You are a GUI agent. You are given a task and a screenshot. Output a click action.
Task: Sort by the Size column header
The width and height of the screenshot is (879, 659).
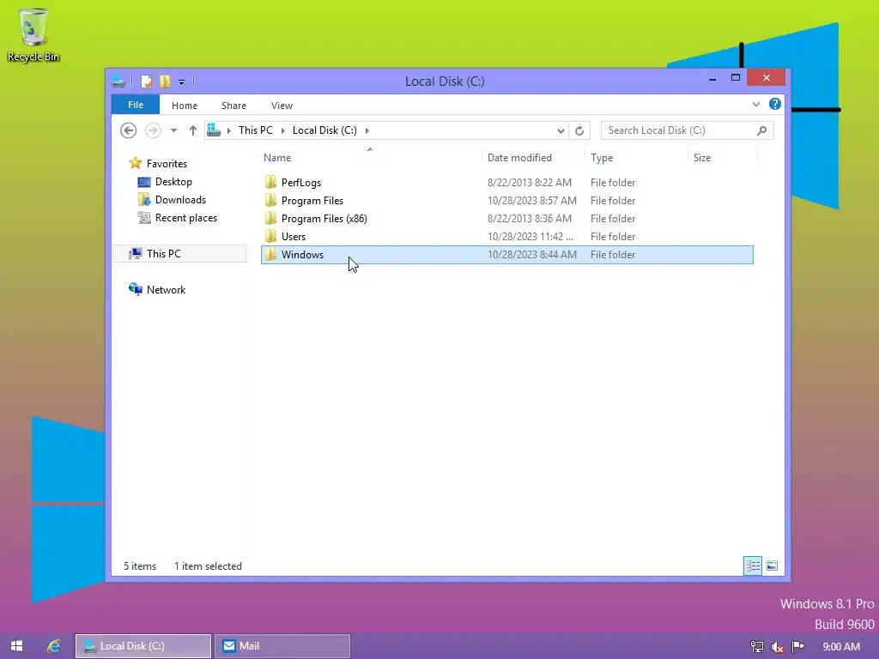[x=702, y=158]
